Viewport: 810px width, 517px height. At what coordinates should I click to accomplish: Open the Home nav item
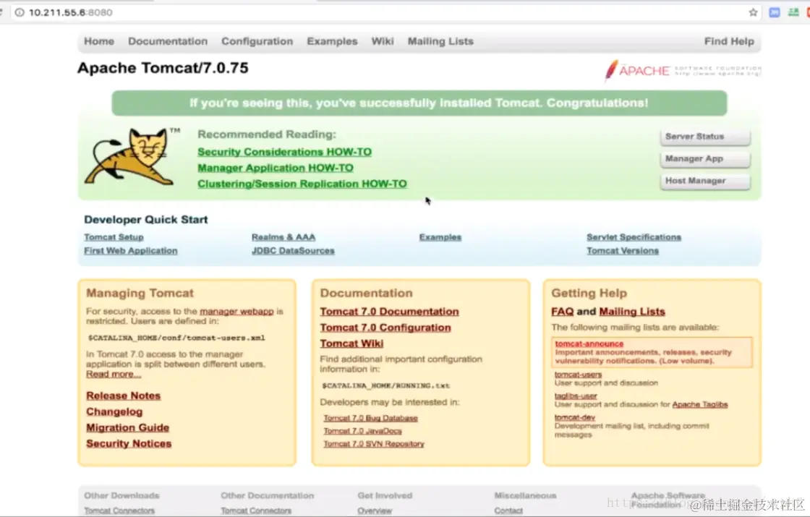click(x=99, y=41)
